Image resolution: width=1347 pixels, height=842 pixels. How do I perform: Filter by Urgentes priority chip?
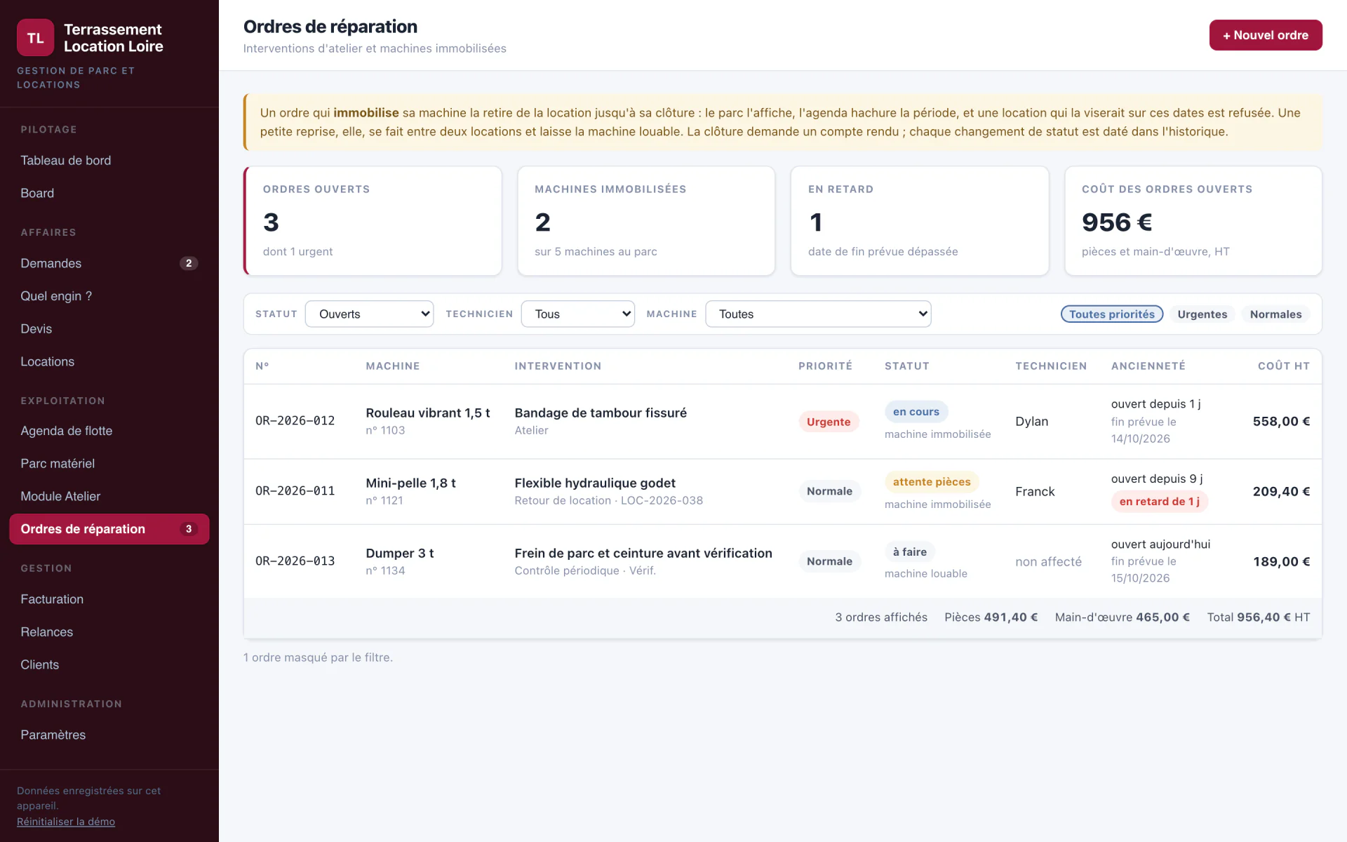tap(1202, 314)
